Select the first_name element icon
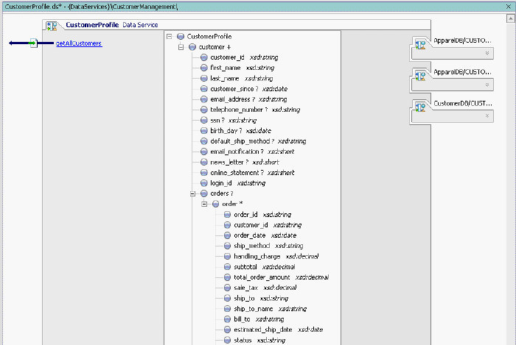Screen dimensions: 516x345 pos(204,68)
